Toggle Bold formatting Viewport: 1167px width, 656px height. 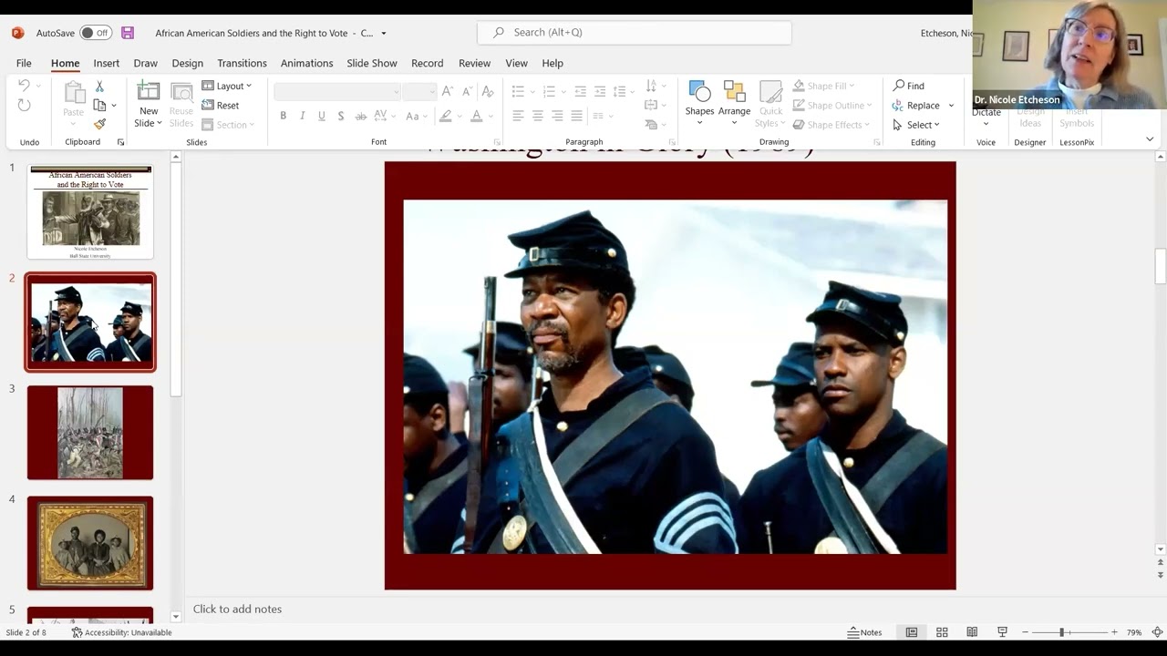pyautogui.click(x=284, y=116)
